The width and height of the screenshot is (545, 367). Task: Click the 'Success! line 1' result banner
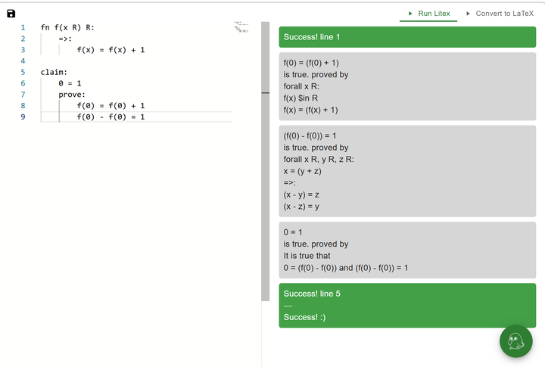point(407,37)
